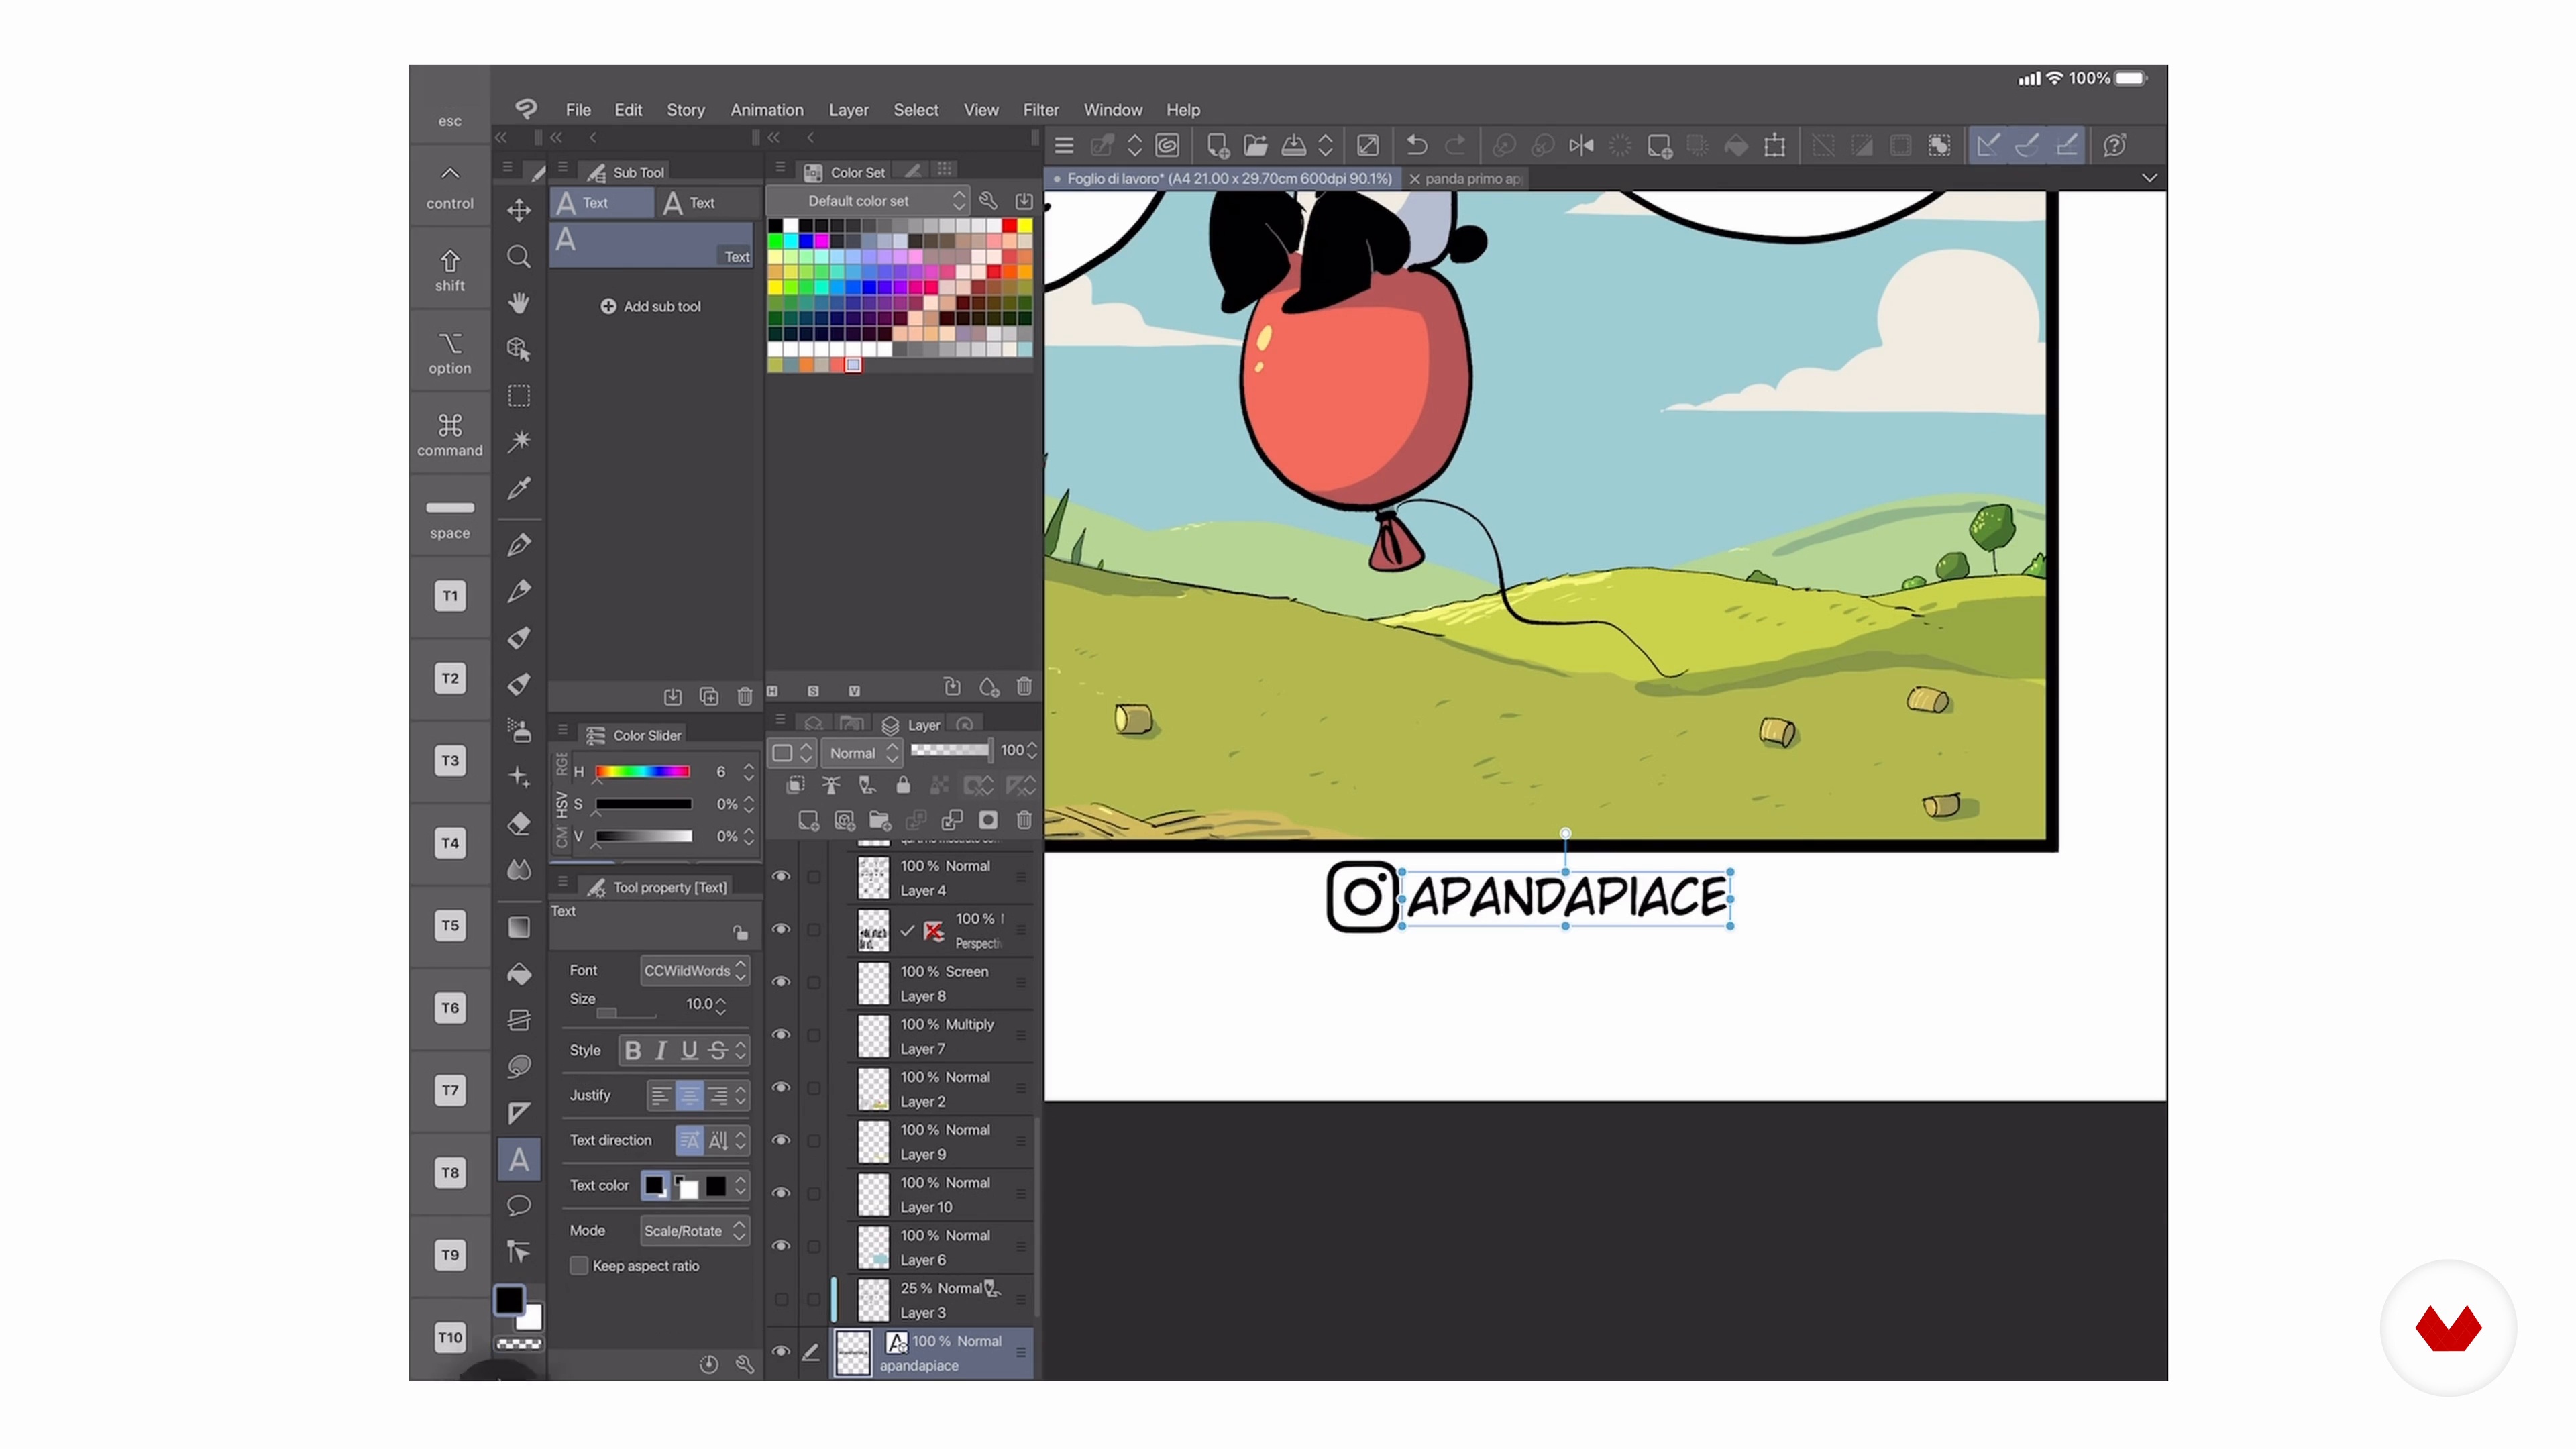Select the Blend tool
Screen dimensions: 2576x1449
[518, 870]
